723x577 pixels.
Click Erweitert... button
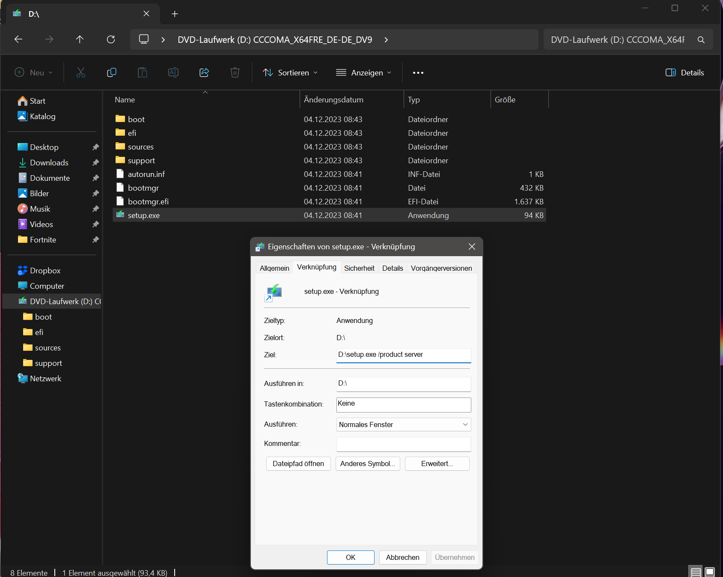pos(437,463)
